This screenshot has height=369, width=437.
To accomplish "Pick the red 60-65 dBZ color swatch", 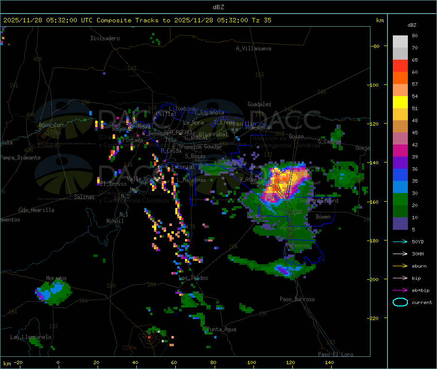I will [x=400, y=65].
